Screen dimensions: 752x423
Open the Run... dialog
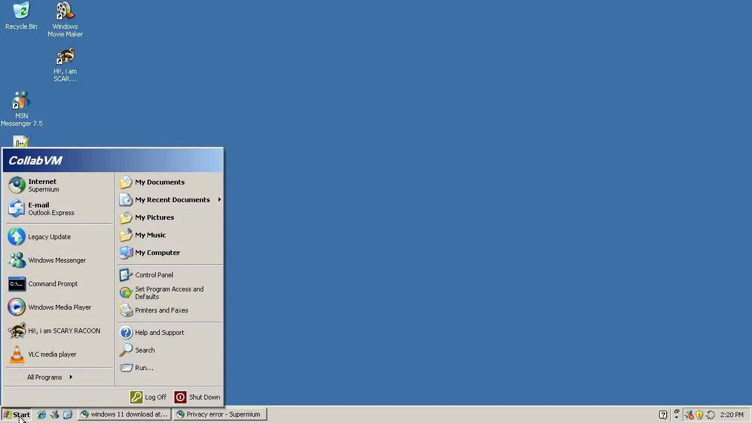[170, 368]
